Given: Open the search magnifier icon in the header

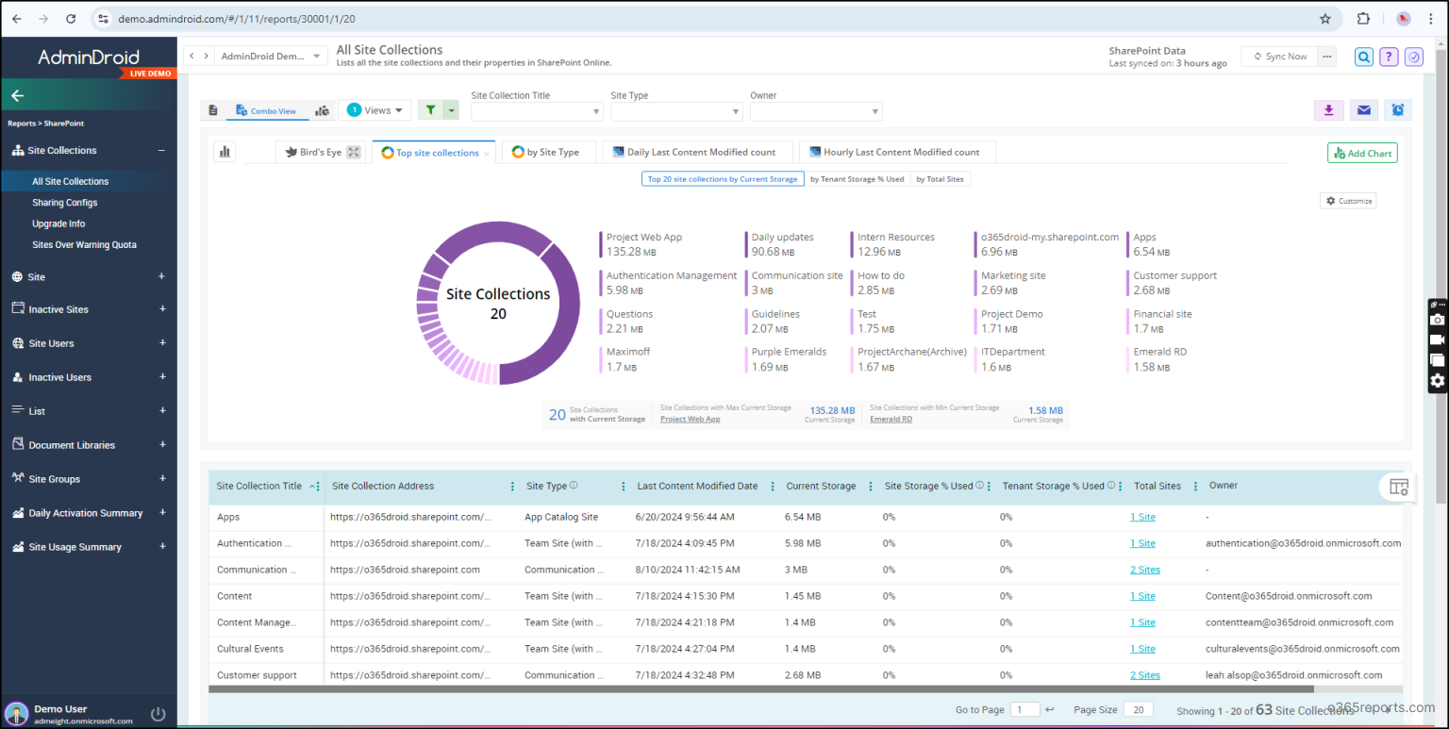Looking at the screenshot, I should coord(1364,57).
